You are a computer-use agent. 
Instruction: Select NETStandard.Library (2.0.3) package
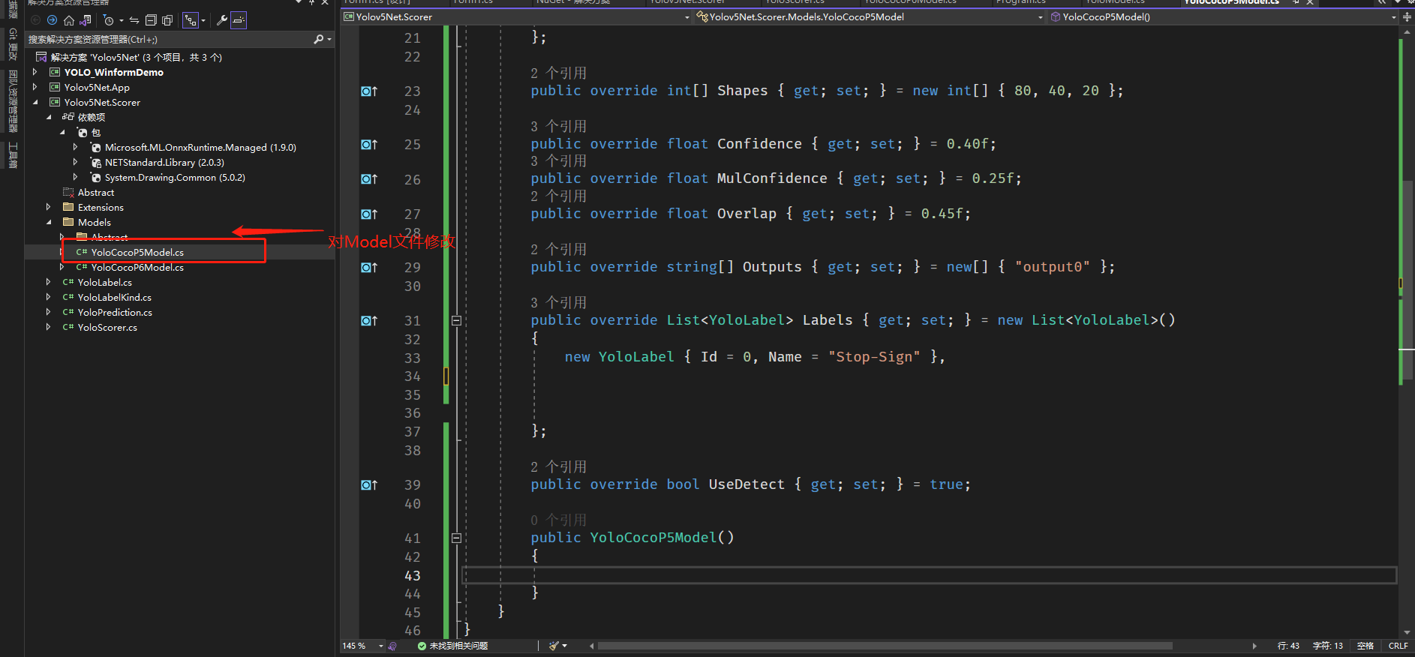tap(164, 162)
